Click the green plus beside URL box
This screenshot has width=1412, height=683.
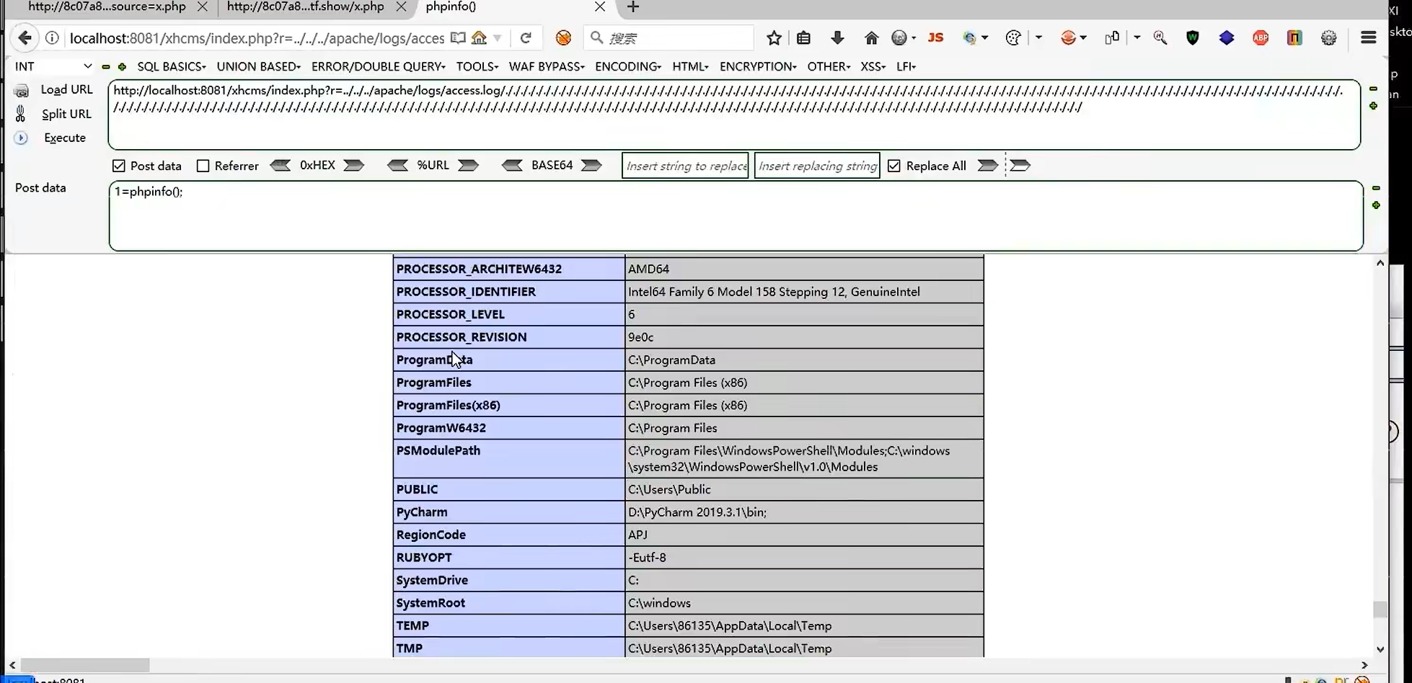[x=1373, y=106]
